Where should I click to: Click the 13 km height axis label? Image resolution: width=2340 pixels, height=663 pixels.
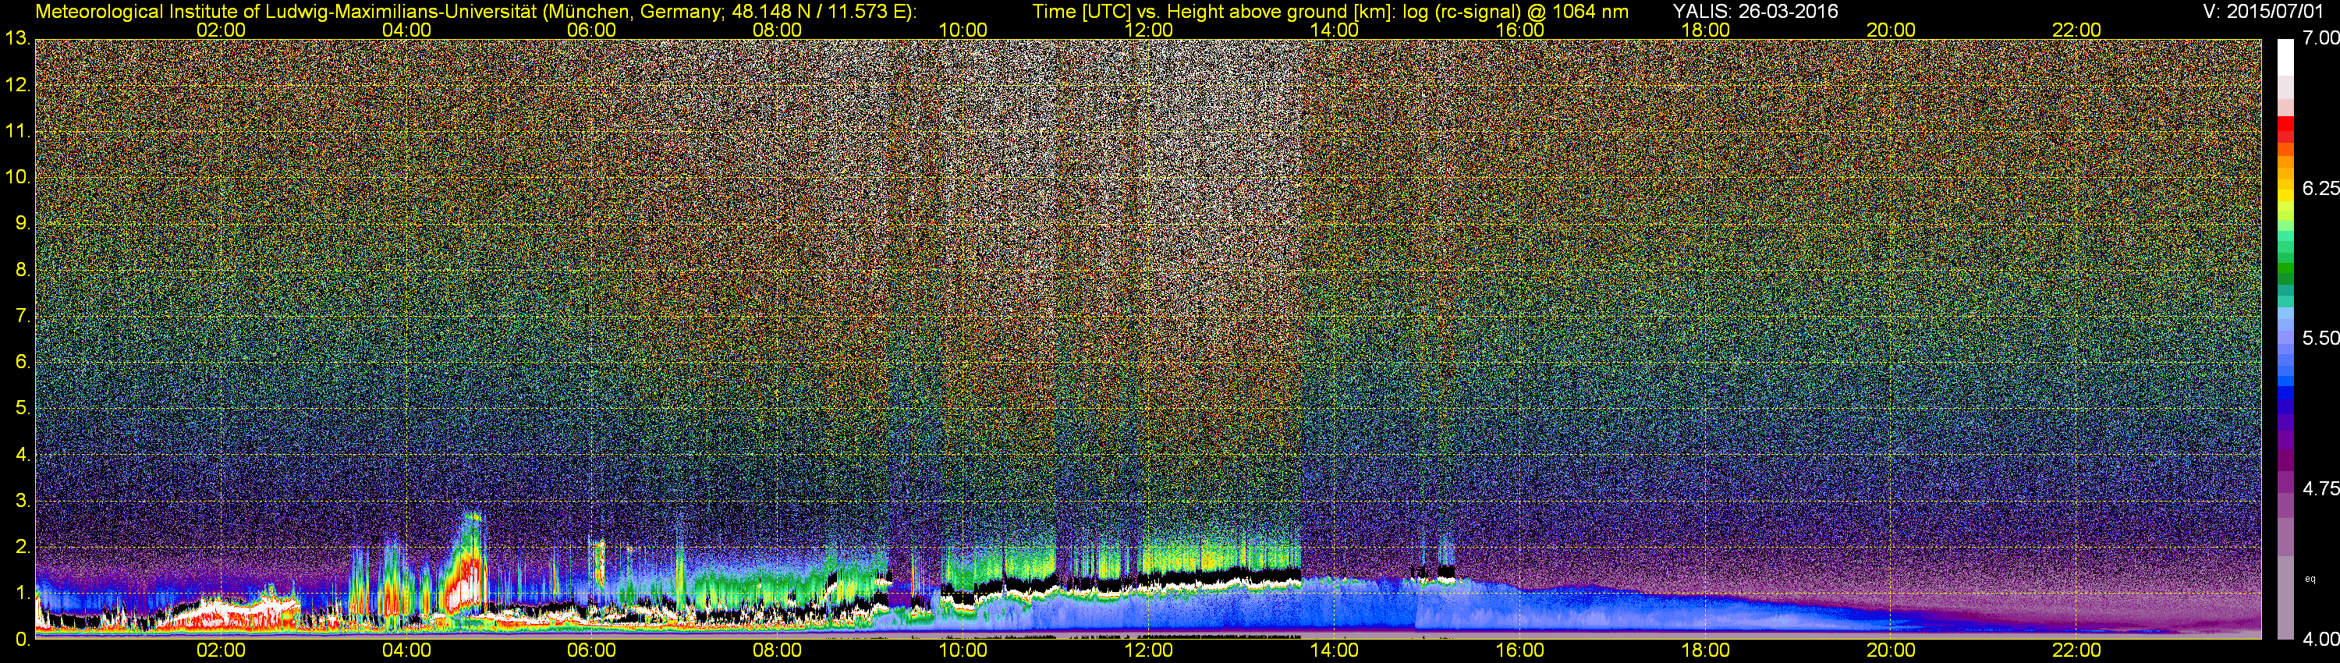pyautogui.click(x=17, y=39)
